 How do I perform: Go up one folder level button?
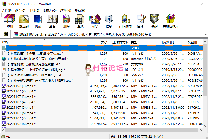coord(5,34)
